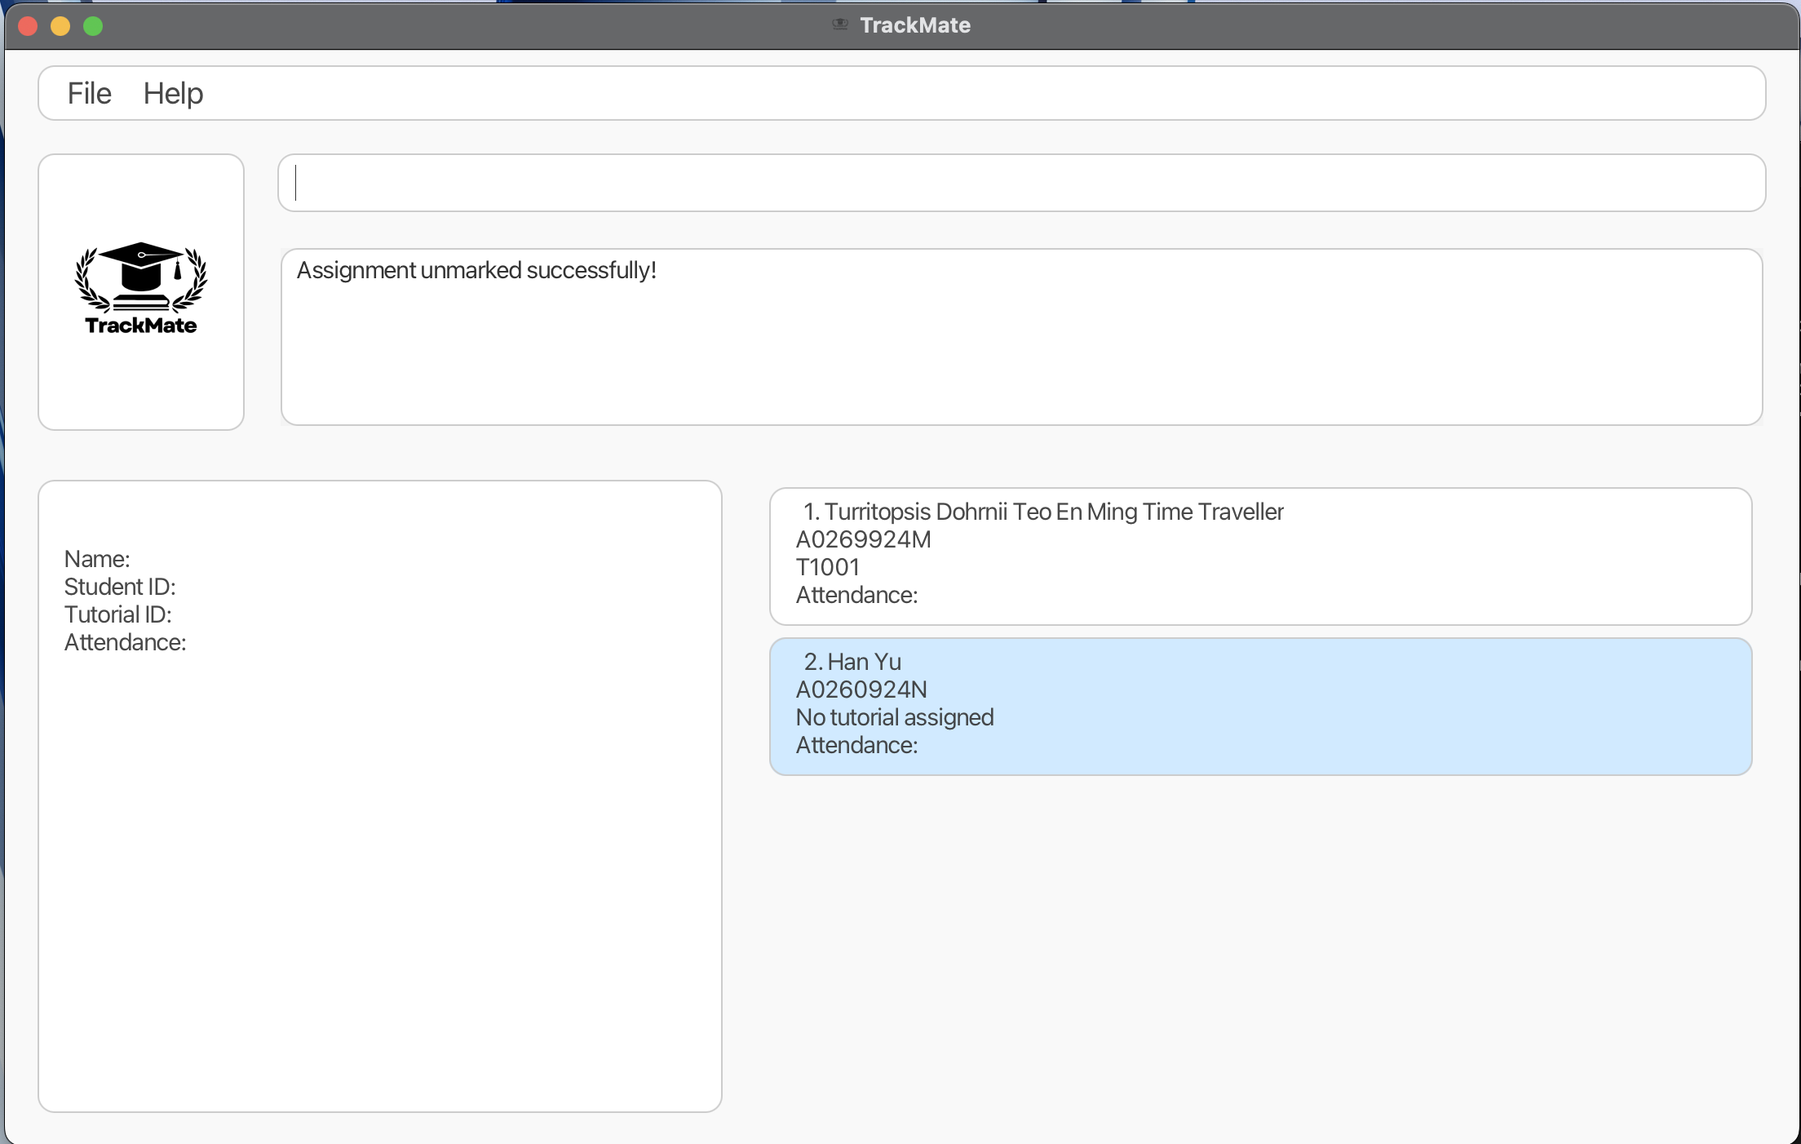Click the Name label in details panel

(x=97, y=559)
